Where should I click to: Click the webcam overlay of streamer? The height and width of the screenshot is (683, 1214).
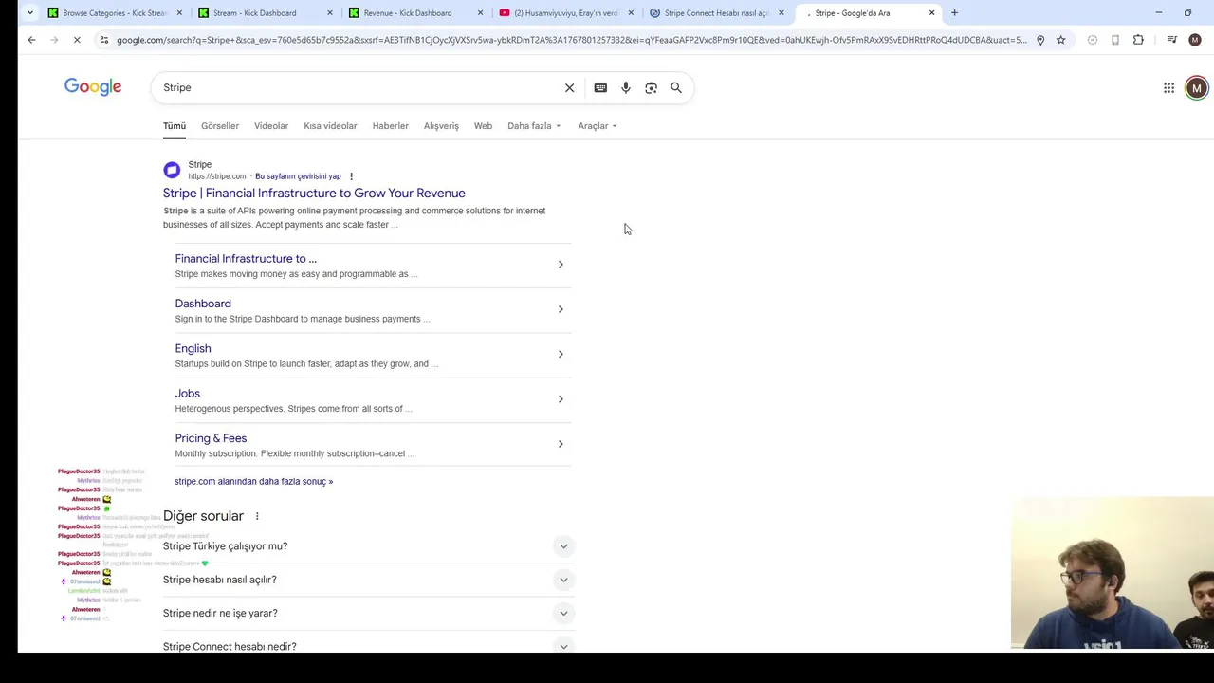(1112, 573)
